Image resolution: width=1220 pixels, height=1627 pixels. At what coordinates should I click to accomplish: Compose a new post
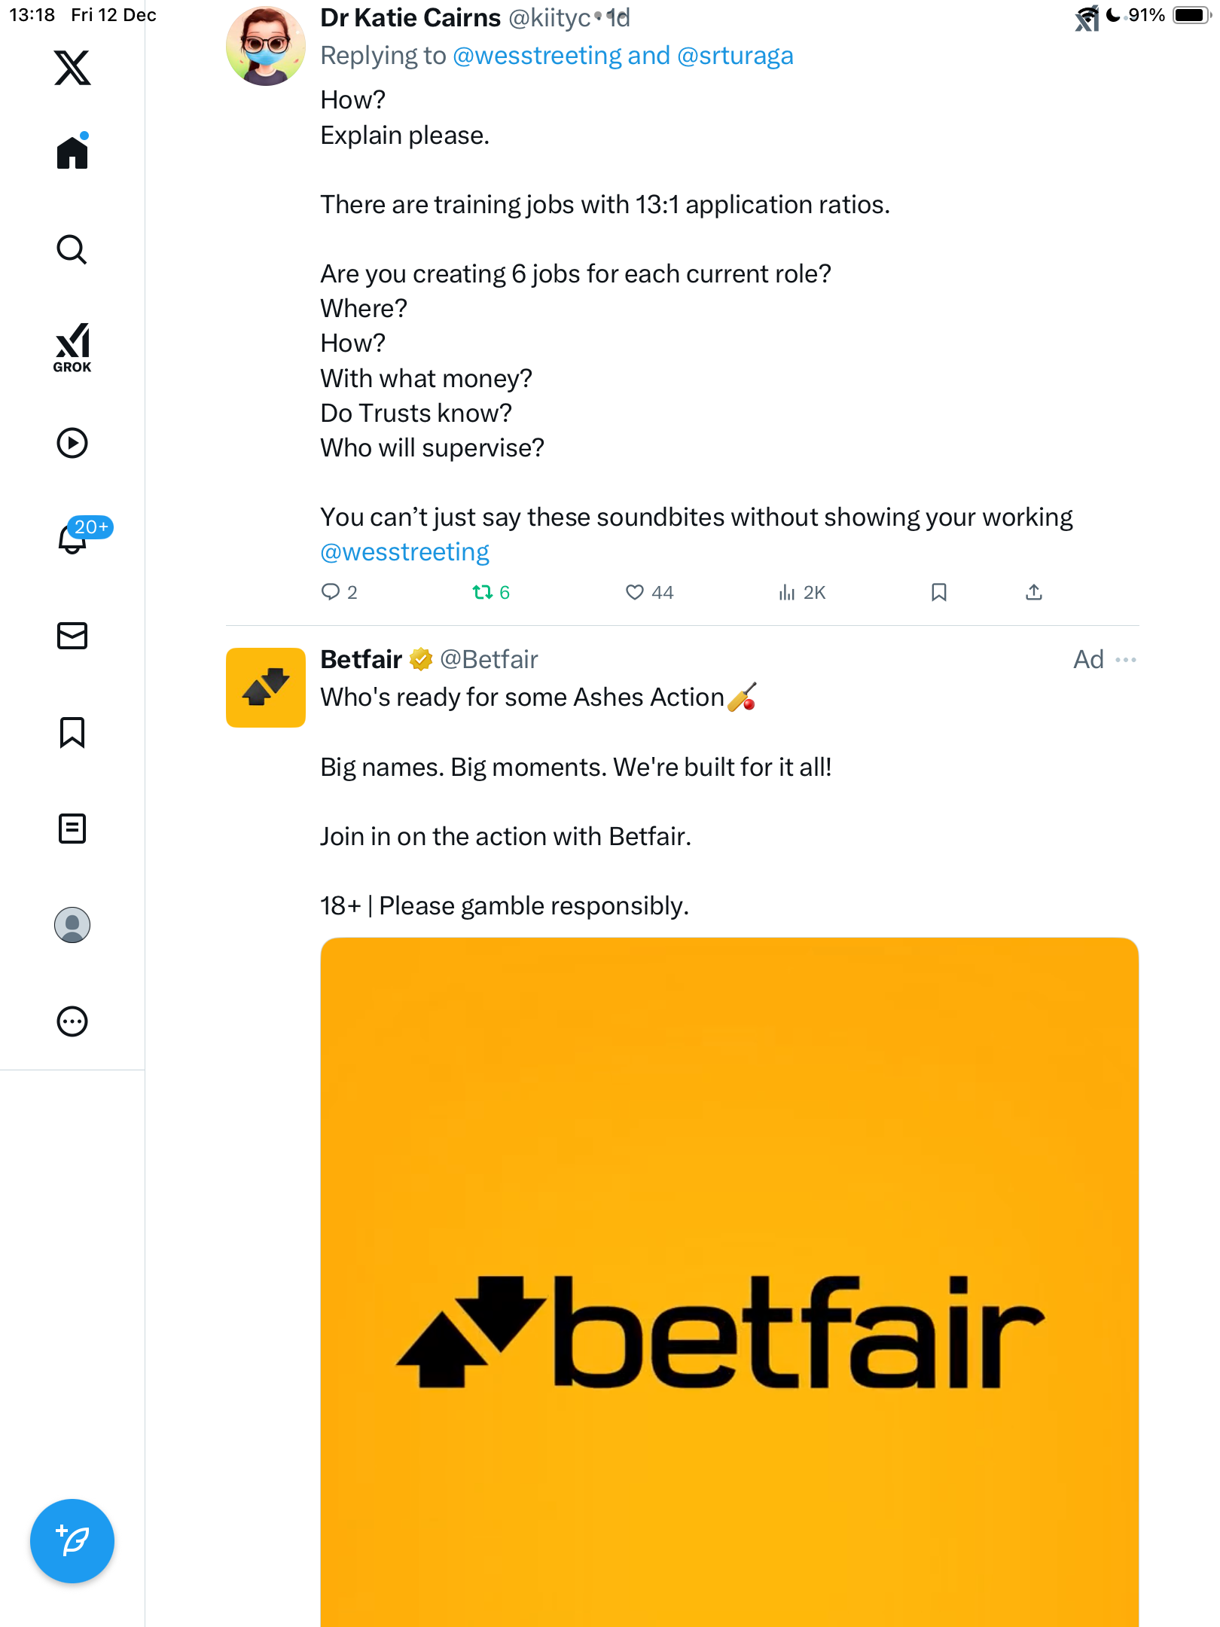(x=72, y=1541)
